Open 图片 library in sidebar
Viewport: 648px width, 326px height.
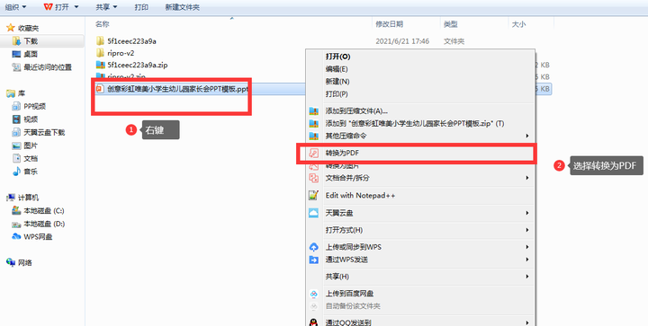point(31,145)
